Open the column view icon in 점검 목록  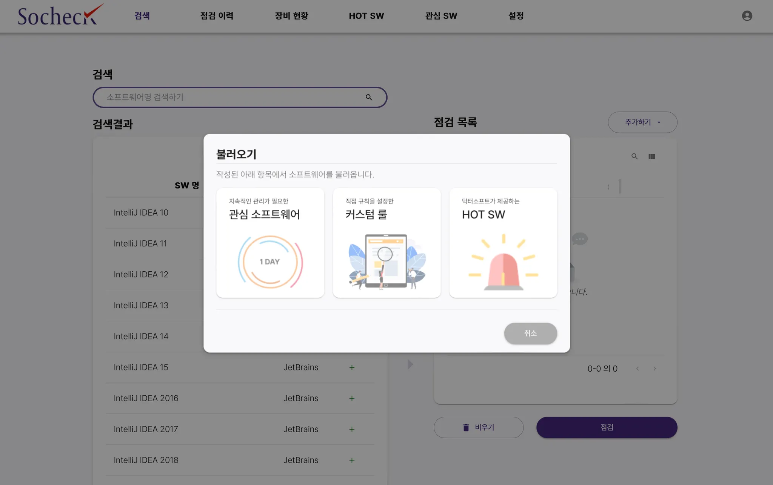click(x=652, y=156)
